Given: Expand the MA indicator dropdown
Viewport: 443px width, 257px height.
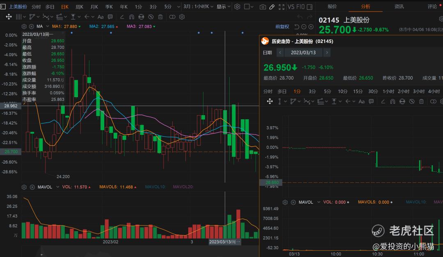Looking at the screenshot, I should pos(47,26).
